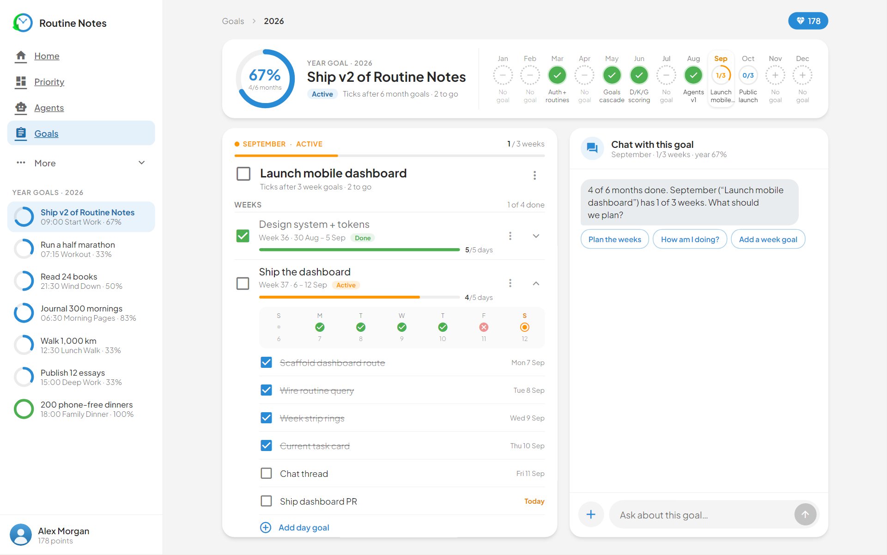
Task: Check the Ship the dashboard week checkbox
Action: click(243, 283)
